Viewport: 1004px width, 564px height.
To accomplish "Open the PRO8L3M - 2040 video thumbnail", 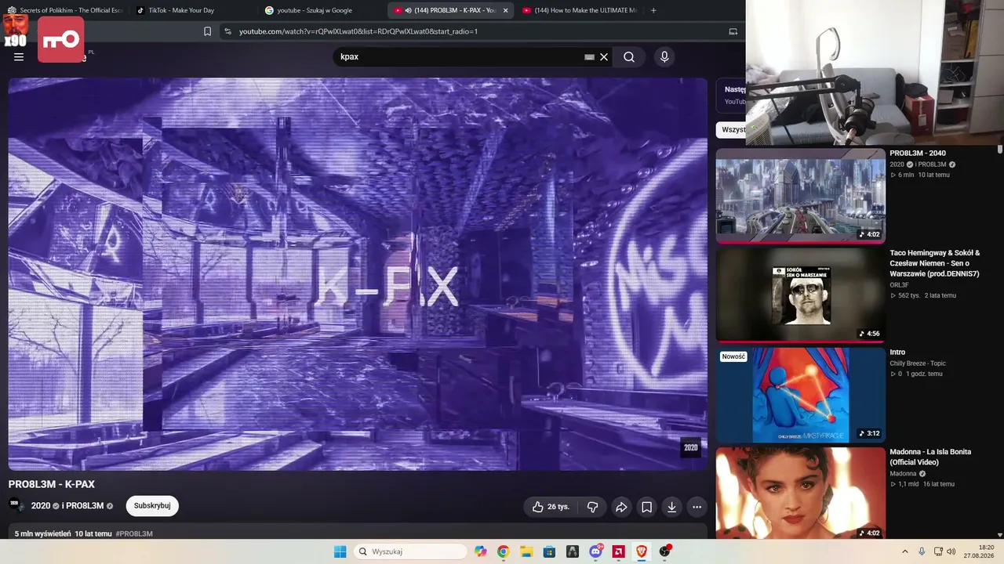I will pos(800,195).
